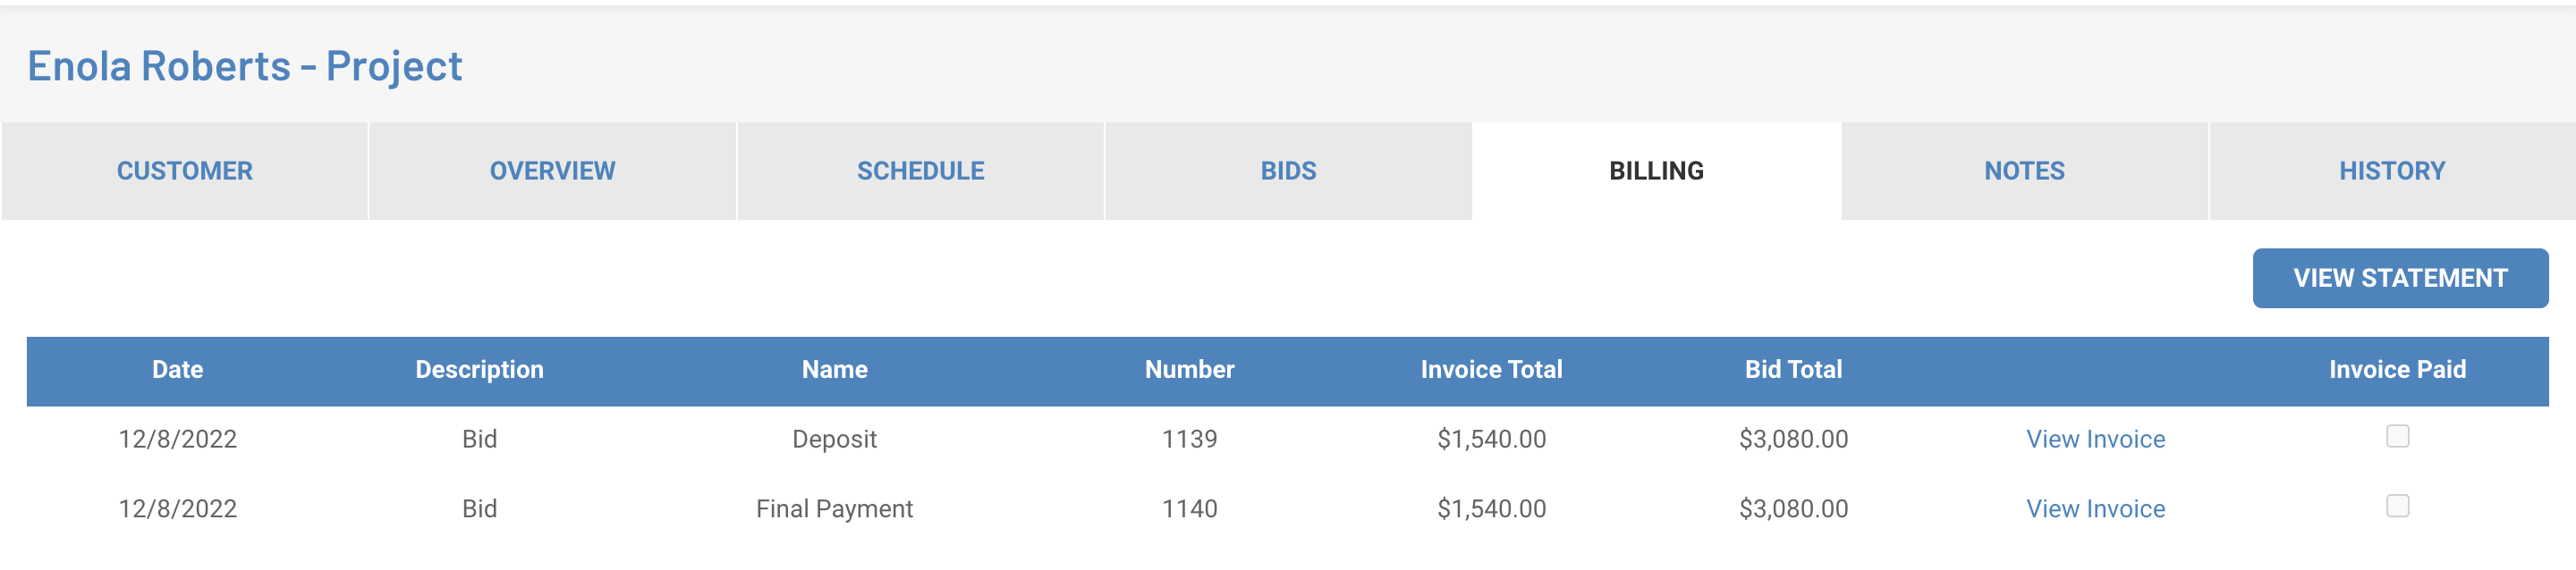Image resolution: width=2576 pixels, height=570 pixels.
Task: Click the Enola Roberts - Project title
Action: 245,65
